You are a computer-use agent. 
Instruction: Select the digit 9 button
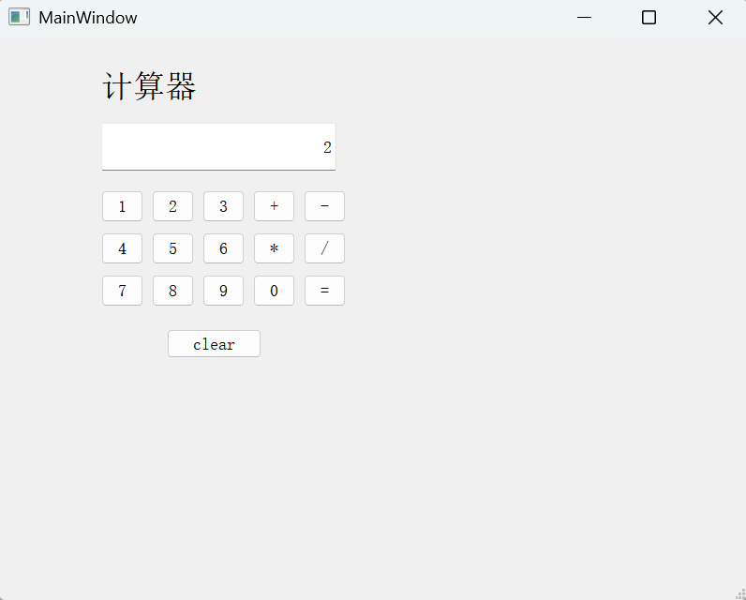pos(224,291)
